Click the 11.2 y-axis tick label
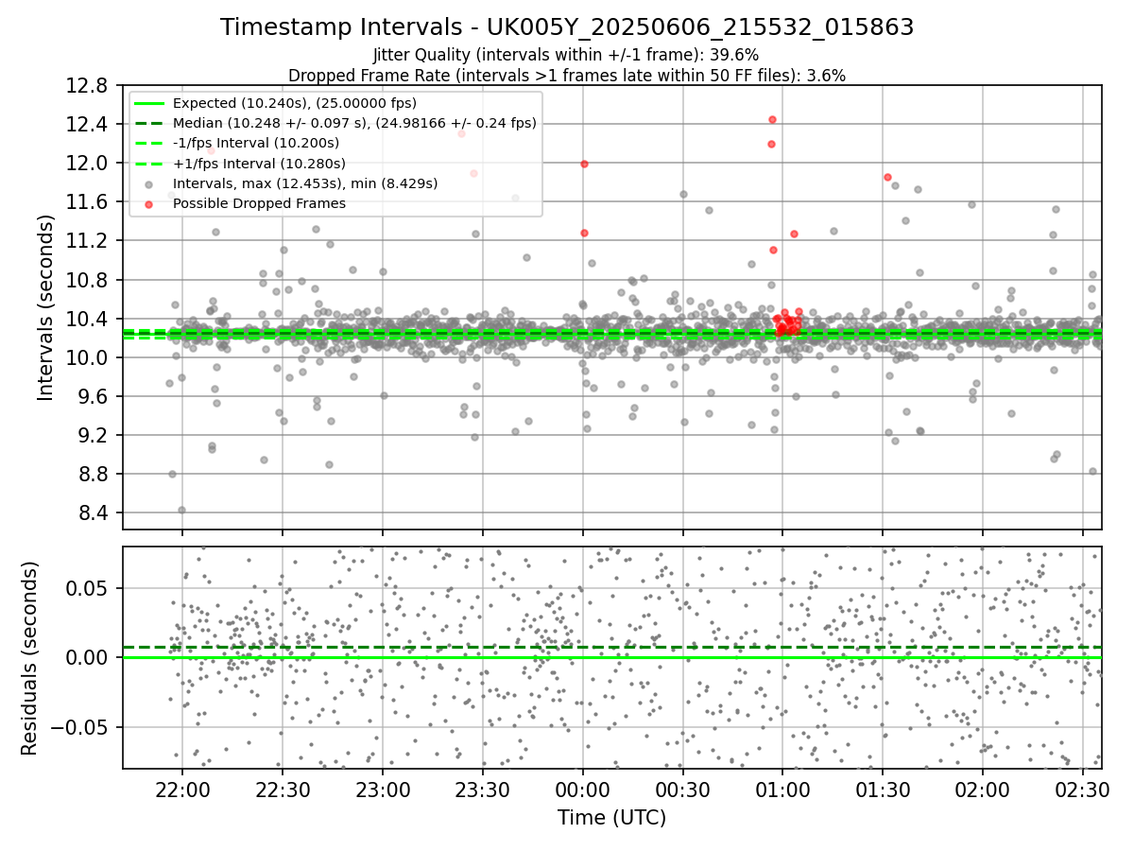 pos(87,240)
